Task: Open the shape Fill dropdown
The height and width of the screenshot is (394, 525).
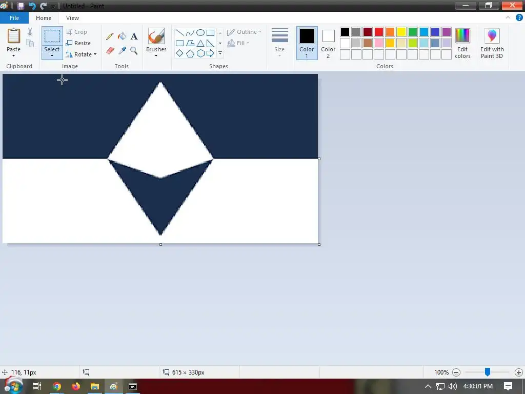Action: 238,43
